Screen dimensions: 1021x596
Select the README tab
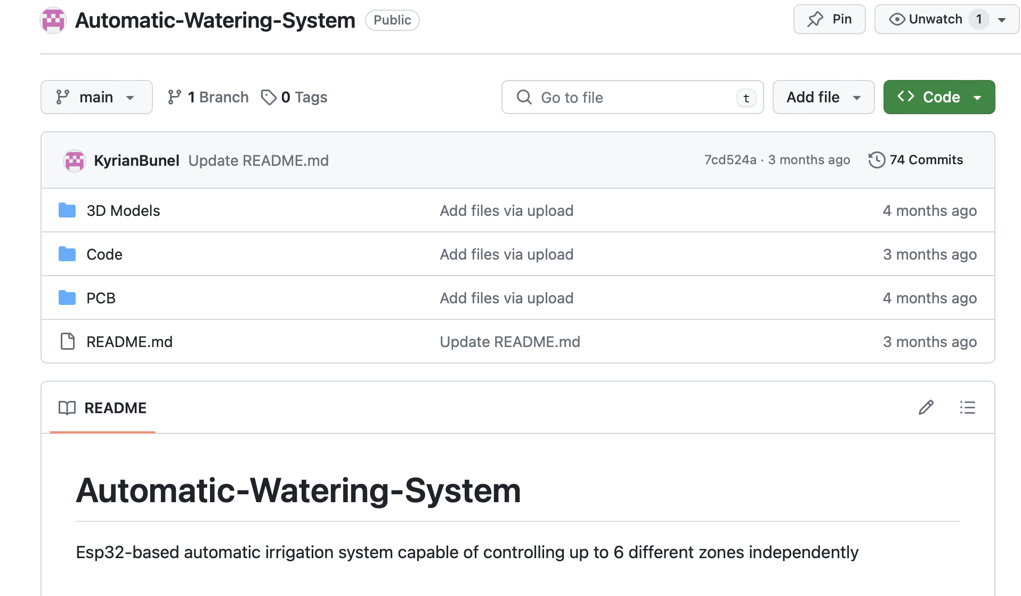[103, 408]
